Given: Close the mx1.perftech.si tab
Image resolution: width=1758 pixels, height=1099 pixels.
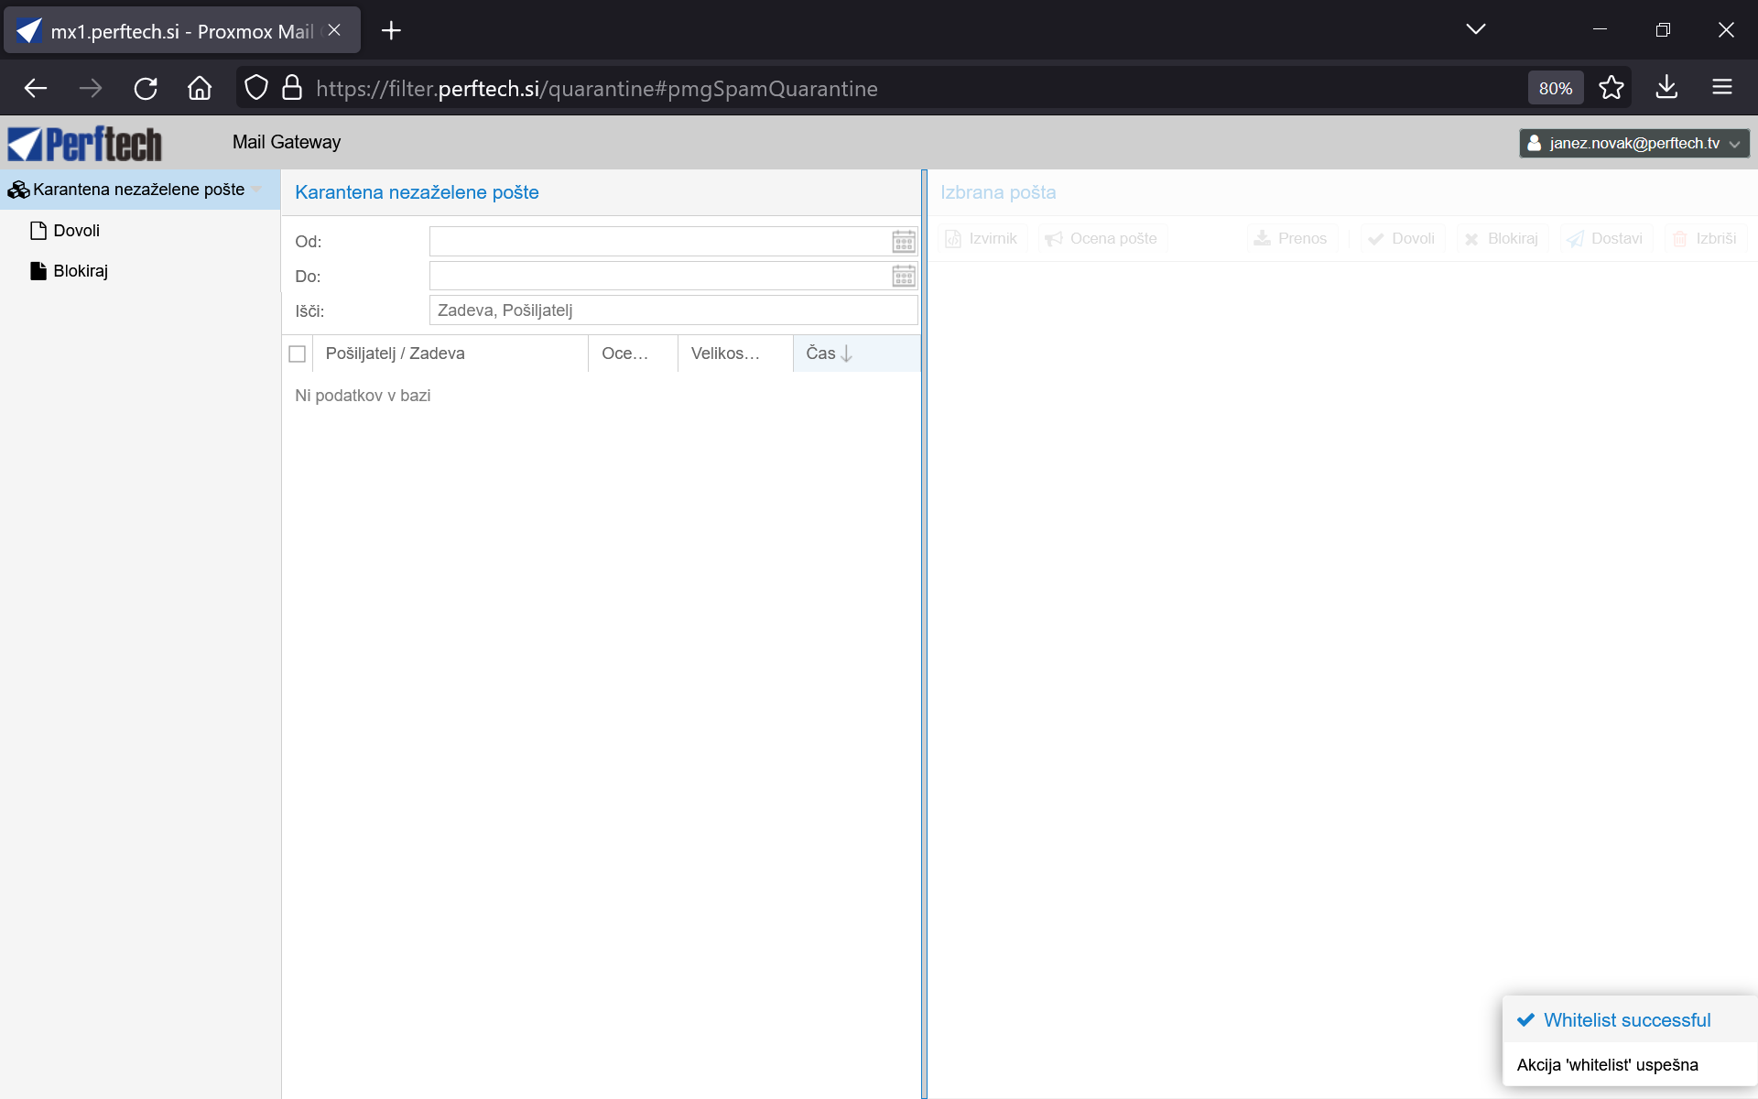Looking at the screenshot, I should 334,30.
